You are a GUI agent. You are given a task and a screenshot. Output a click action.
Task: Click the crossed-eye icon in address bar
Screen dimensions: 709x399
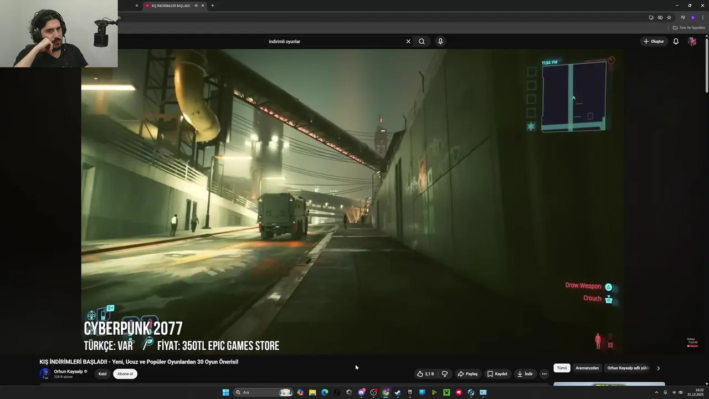tap(660, 17)
